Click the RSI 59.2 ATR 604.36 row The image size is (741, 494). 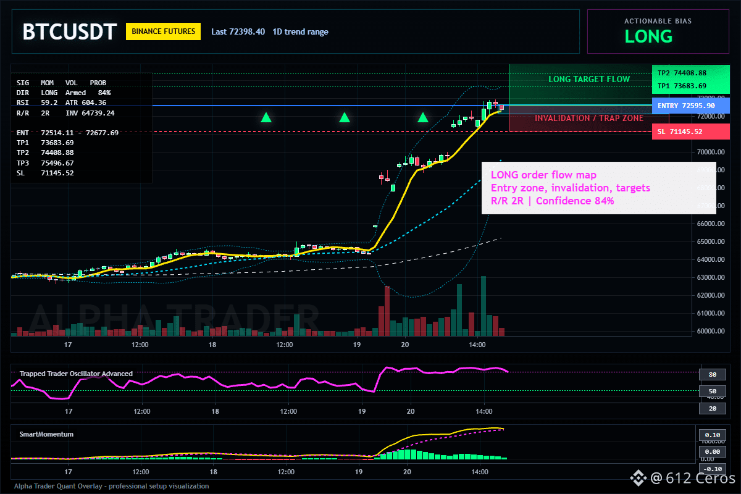(x=61, y=103)
